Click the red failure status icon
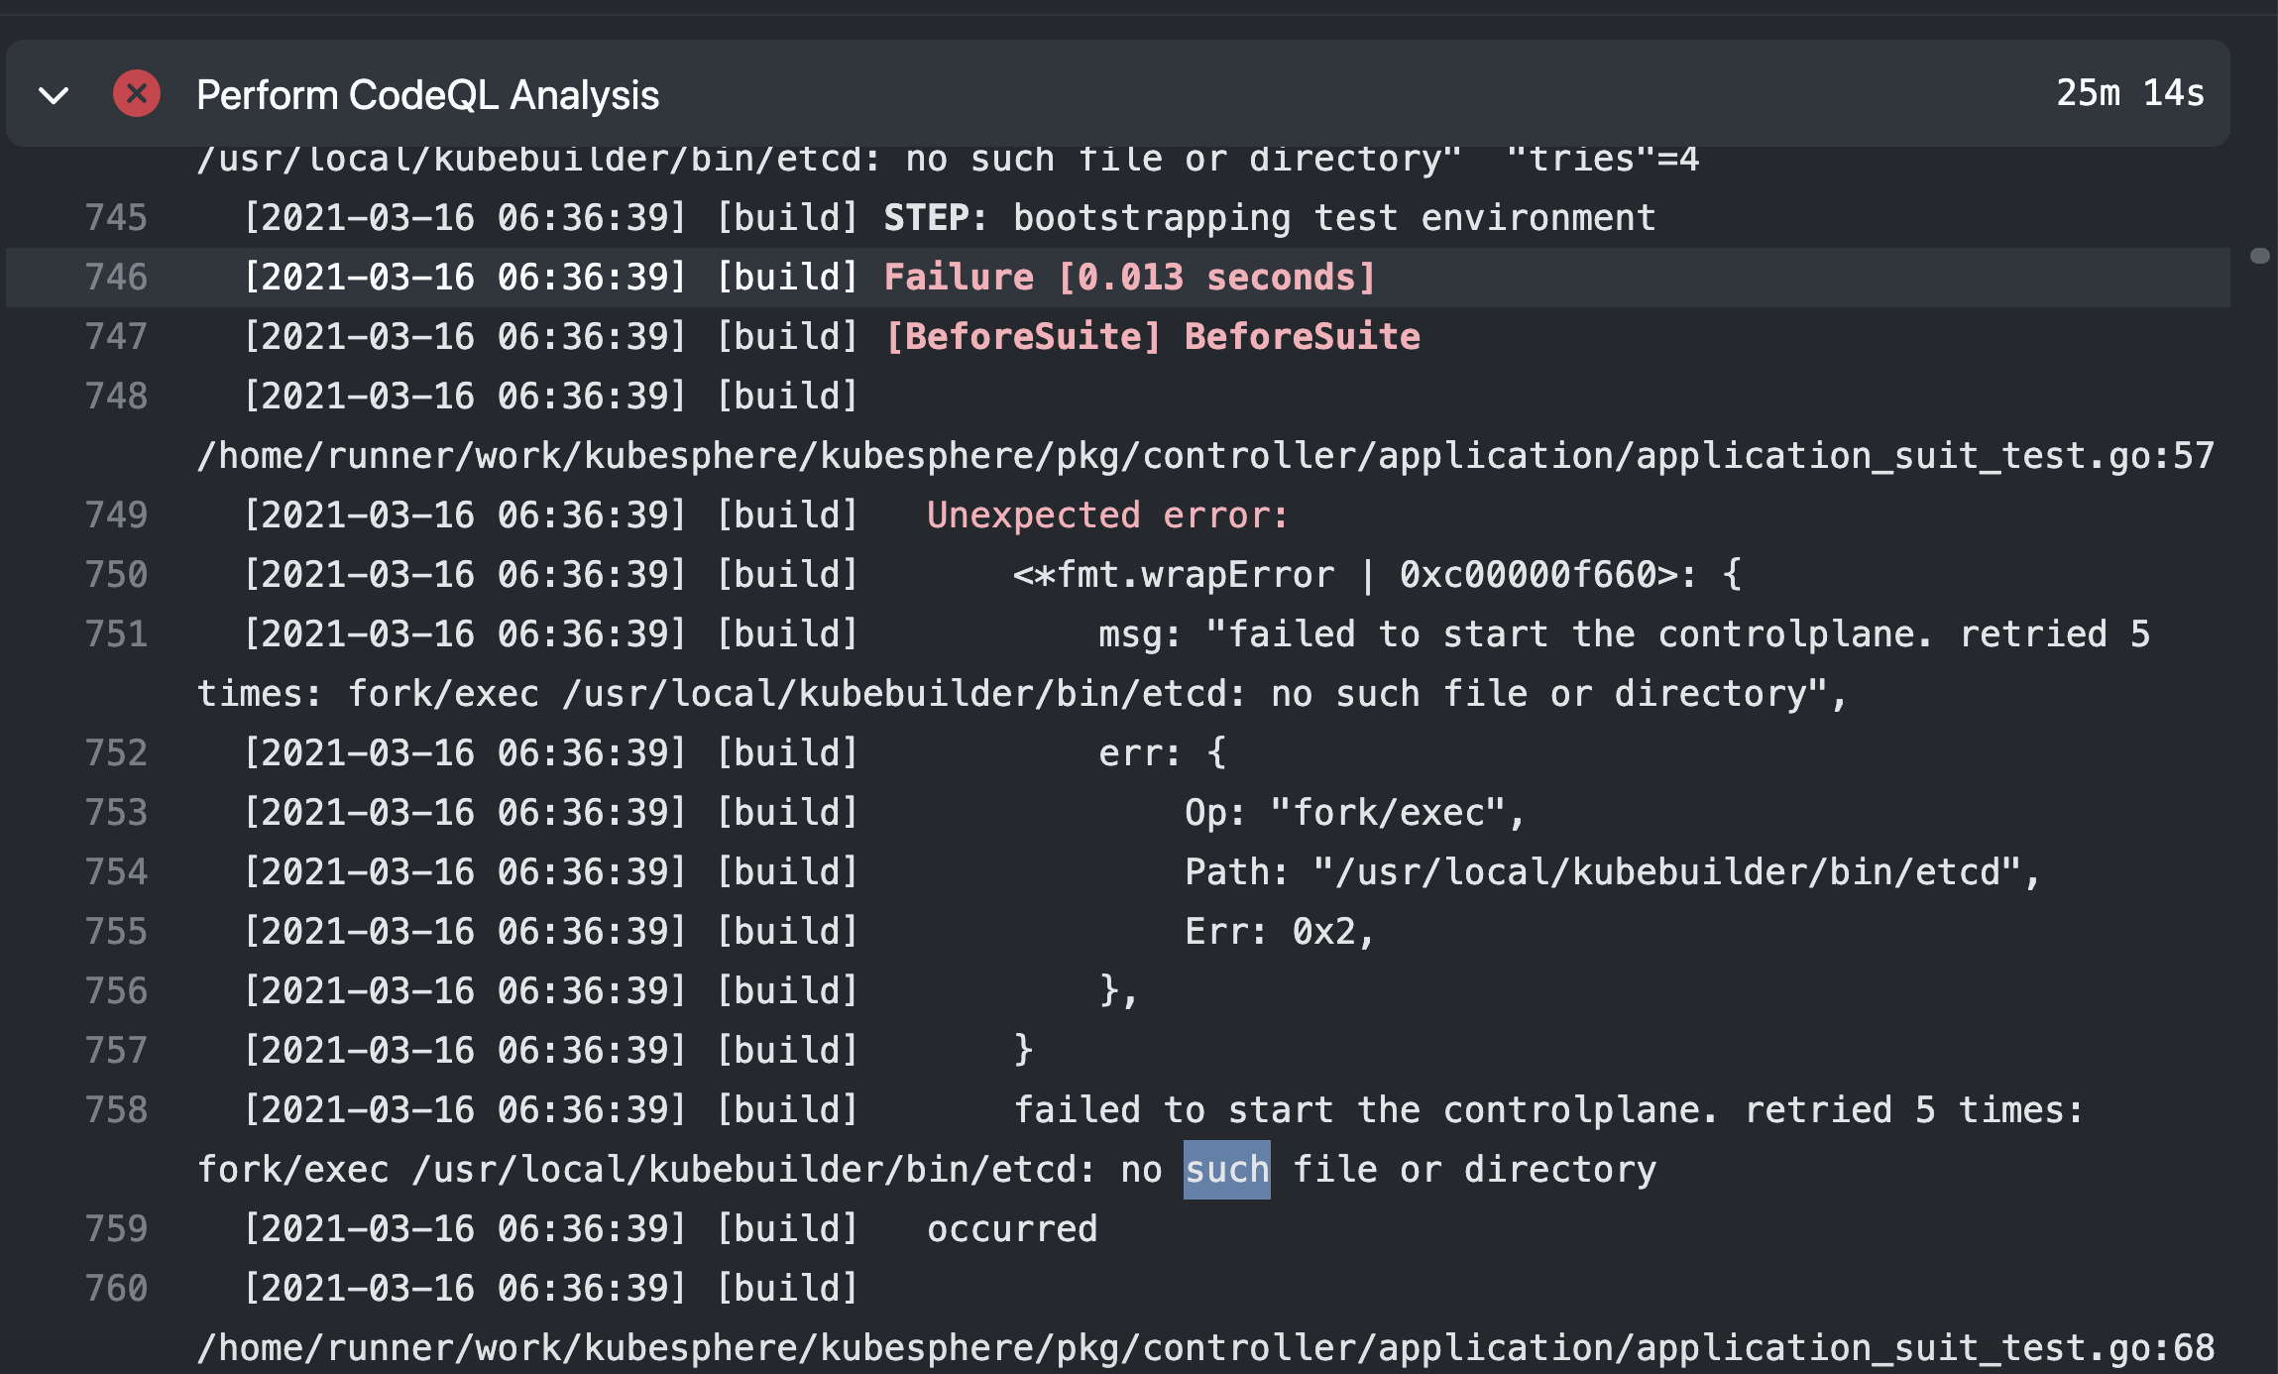This screenshot has width=2278, height=1374. [x=136, y=94]
